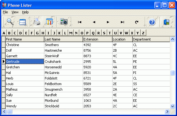Click the horizontal scrollbar right arrow
Viewport: 177px width, 116px height.
[167, 111]
